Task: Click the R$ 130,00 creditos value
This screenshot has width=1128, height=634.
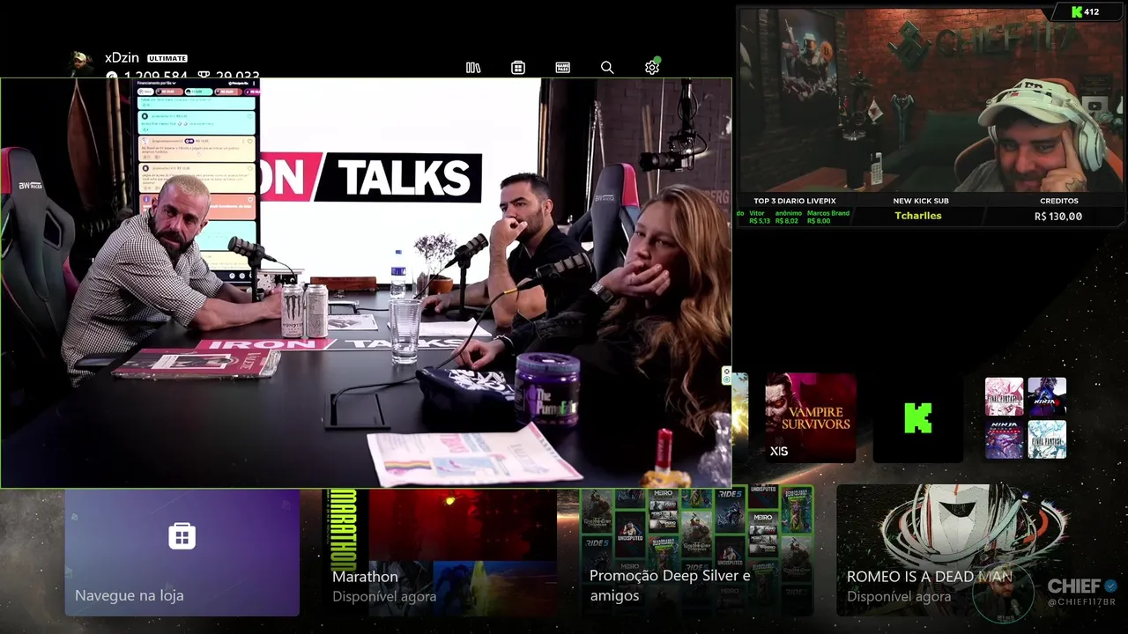Action: click(x=1058, y=216)
